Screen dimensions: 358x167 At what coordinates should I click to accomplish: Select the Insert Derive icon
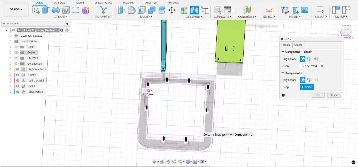(285, 10)
